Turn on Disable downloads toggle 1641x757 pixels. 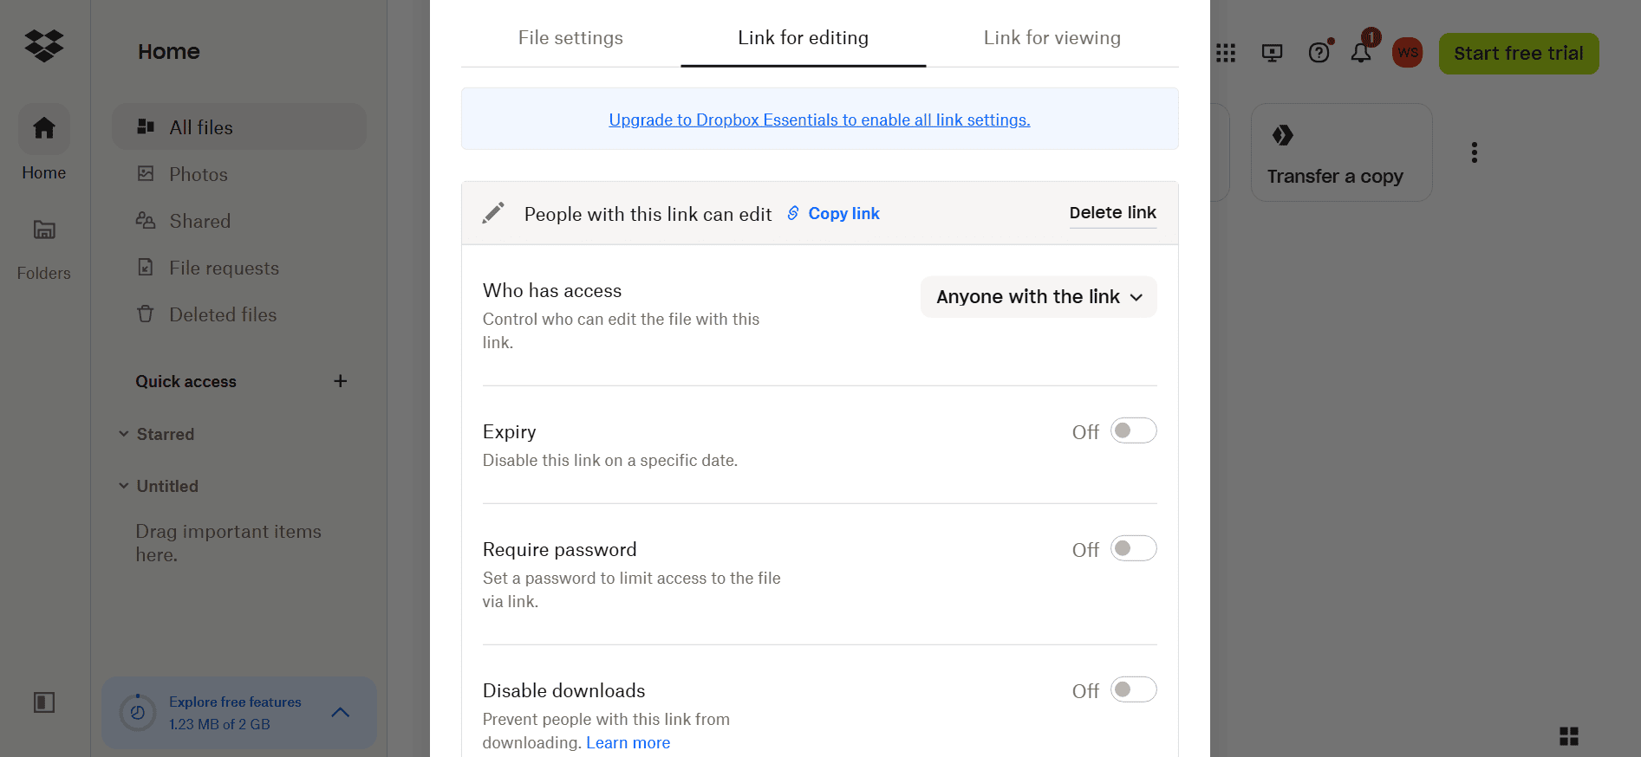pyautogui.click(x=1134, y=689)
